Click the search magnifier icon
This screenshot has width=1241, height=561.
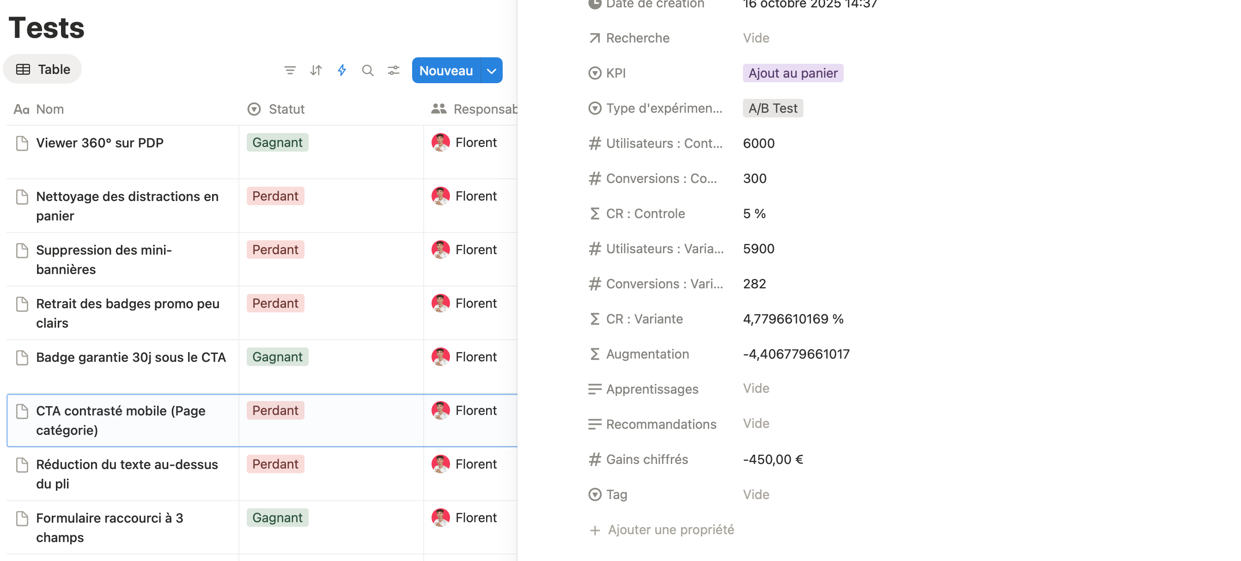[x=368, y=70]
